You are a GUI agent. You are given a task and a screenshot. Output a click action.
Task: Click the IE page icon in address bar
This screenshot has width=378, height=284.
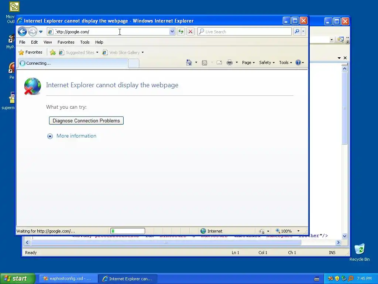(50, 32)
